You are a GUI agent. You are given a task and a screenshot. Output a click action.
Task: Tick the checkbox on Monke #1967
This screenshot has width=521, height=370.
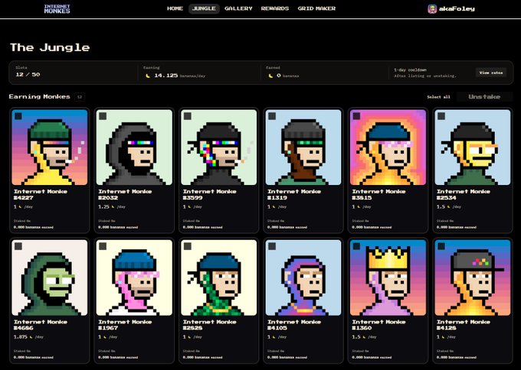103,246
